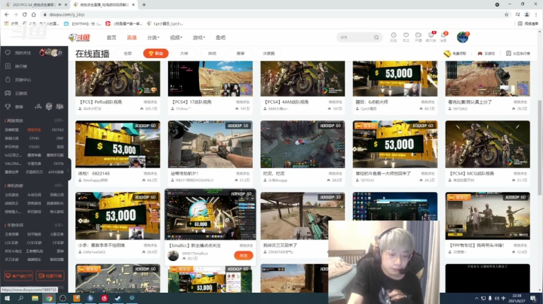Viewport: 543px width, 304px height.
Task: Click the 关注 follow button on Smallcc card
Action: [x=244, y=255]
